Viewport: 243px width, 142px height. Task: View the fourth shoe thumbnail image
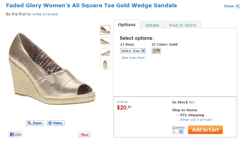(105, 64)
